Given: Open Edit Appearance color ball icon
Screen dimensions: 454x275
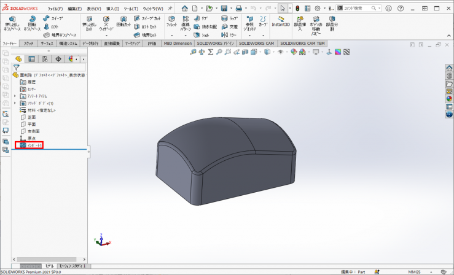Looking at the screenshot, I should 294,52.
